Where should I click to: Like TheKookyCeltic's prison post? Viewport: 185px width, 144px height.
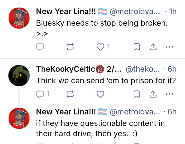point(100,94)
